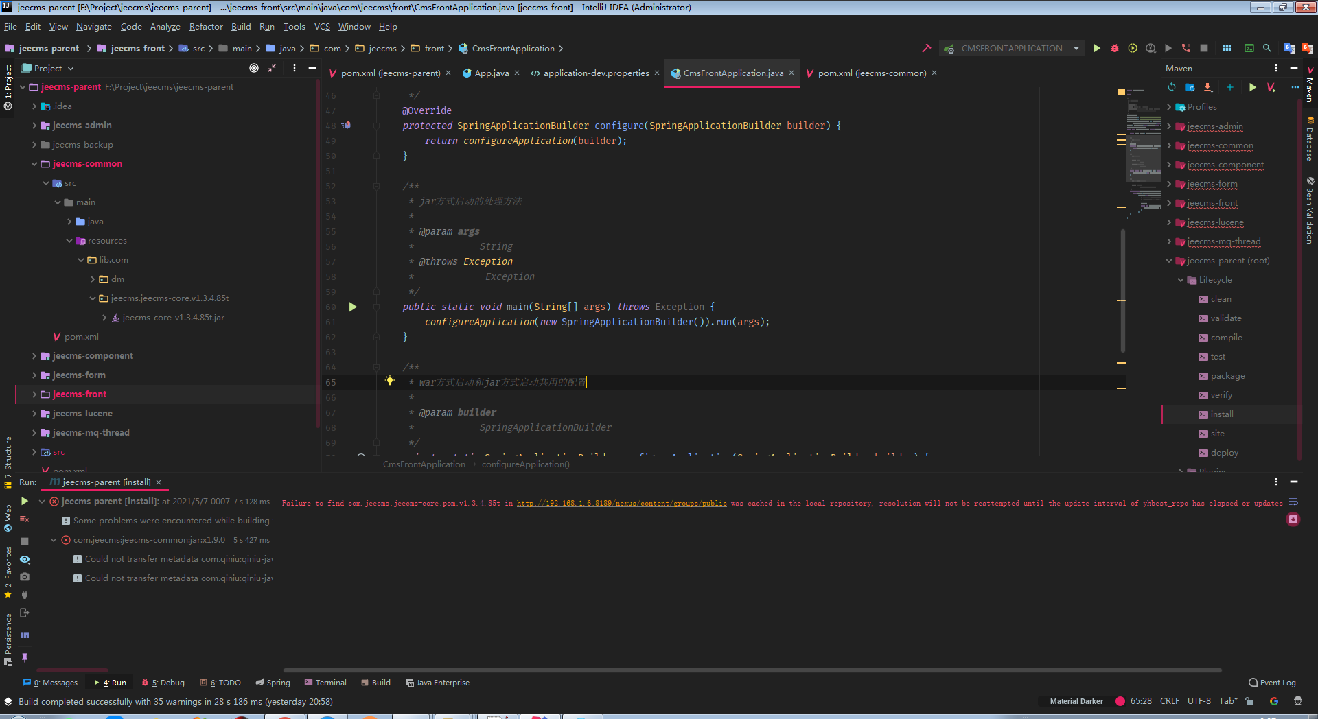
Task: Open the Event Log button
Action: point(1272,683)
